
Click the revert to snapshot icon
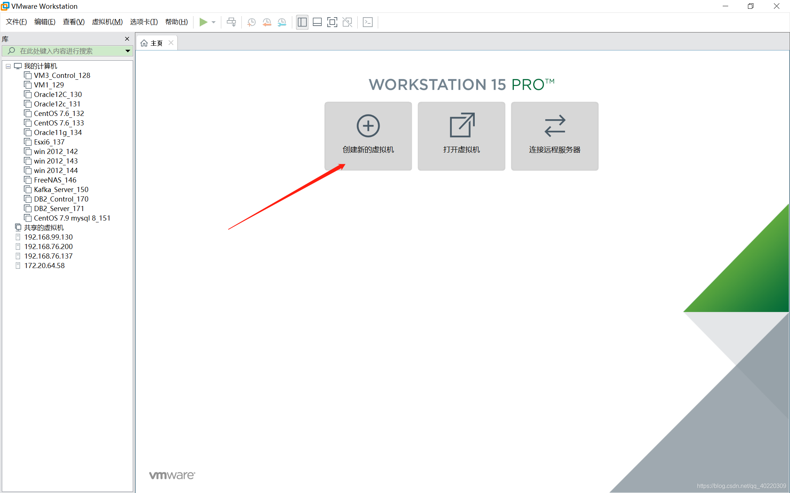pos(267,22)
